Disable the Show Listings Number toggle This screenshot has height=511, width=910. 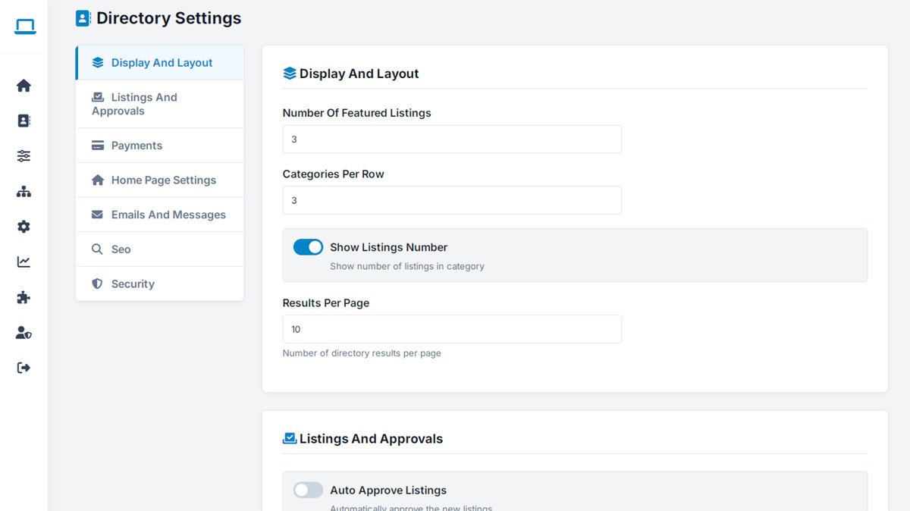click(x=308, y=247)
